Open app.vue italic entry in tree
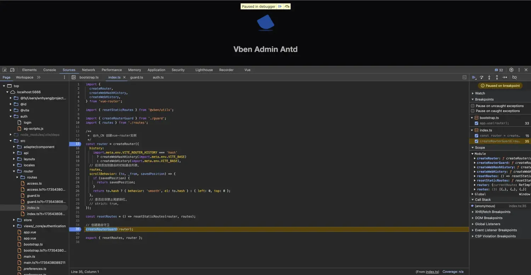531x275 pixels. coord(30,232)
